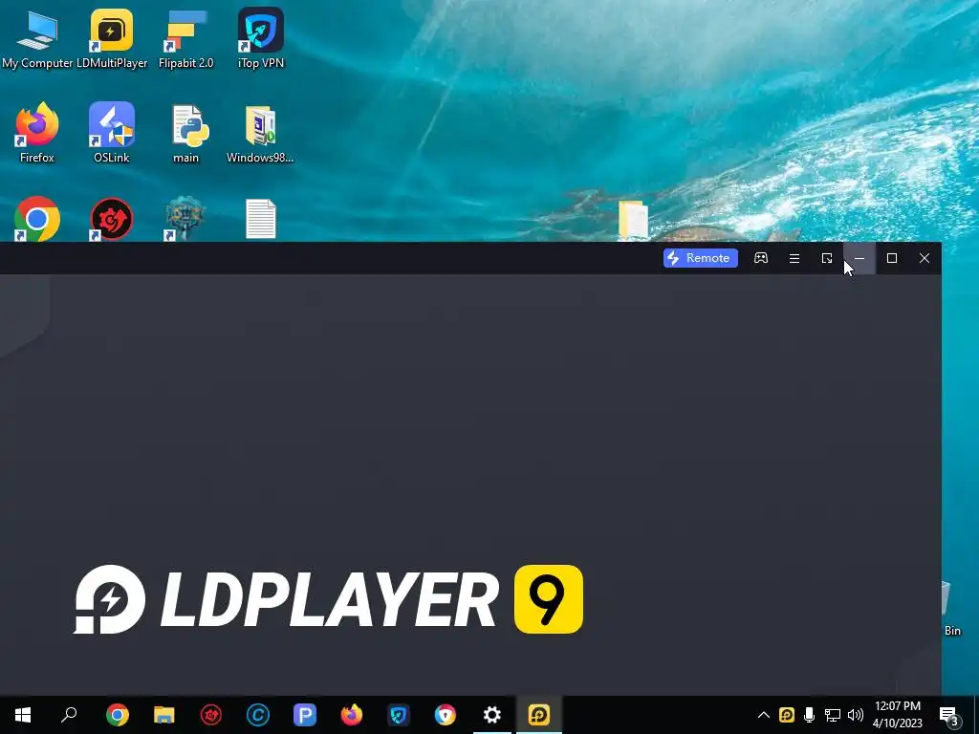Viewport: 979px width, 734px height.
Task: Open the clock showing 12:07 PM
Action: click(897, 715)
